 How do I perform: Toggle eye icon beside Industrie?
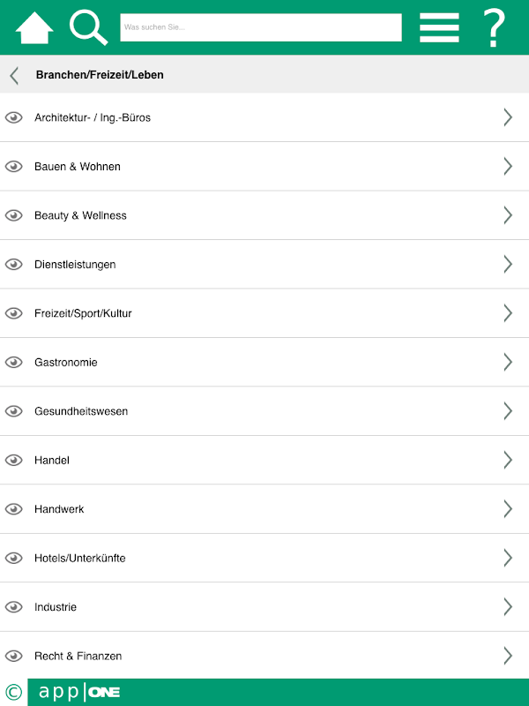pos(14,607)
